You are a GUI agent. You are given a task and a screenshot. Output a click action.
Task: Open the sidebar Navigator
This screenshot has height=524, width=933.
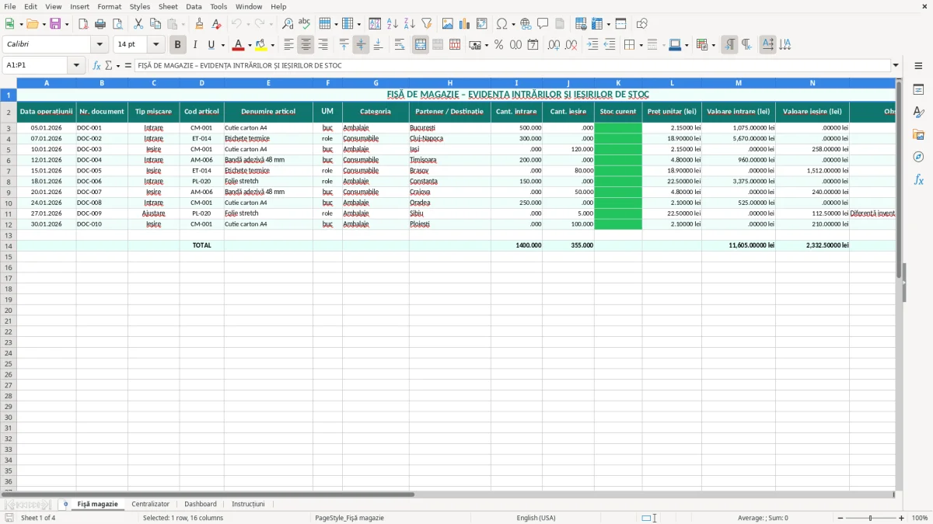(x=918, y=157)
